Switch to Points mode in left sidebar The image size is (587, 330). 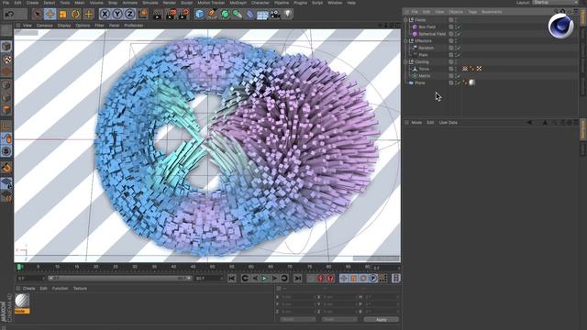point(6,84)
